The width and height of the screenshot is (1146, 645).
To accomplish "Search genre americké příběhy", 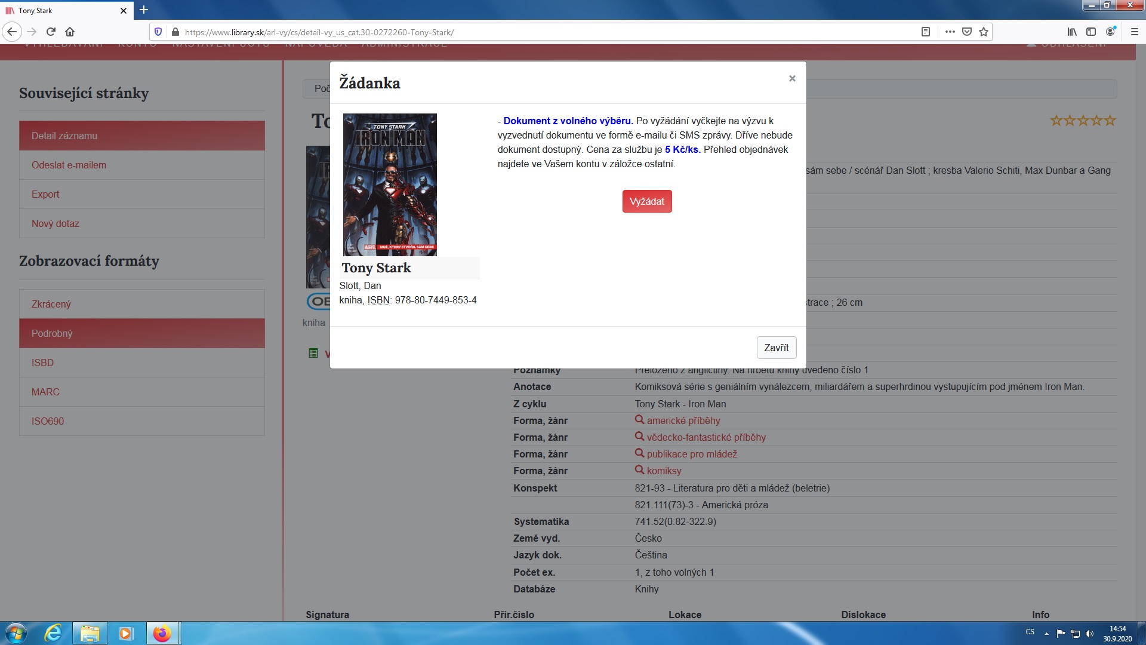I will [683, 420].
